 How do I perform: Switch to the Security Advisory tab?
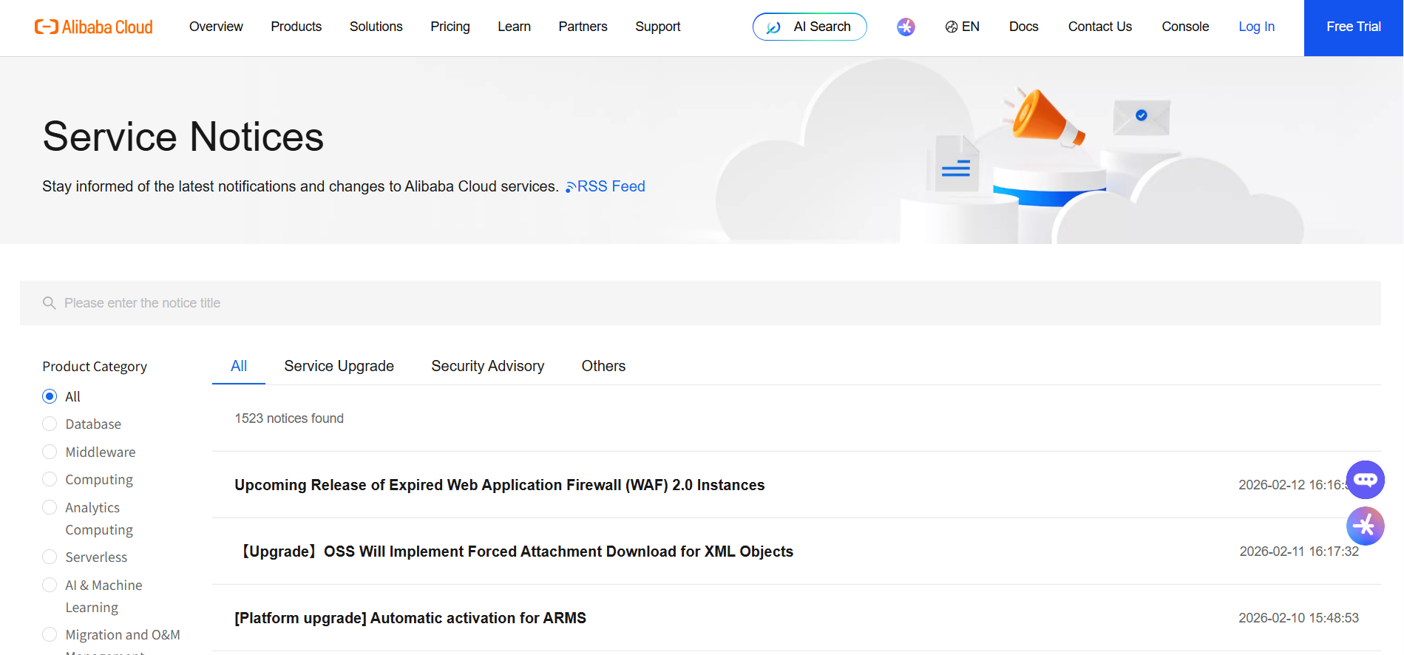tap(487, 366)
